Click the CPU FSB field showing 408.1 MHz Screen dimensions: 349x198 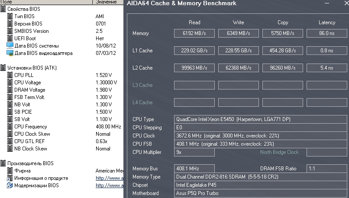click(x=261, y=144)
